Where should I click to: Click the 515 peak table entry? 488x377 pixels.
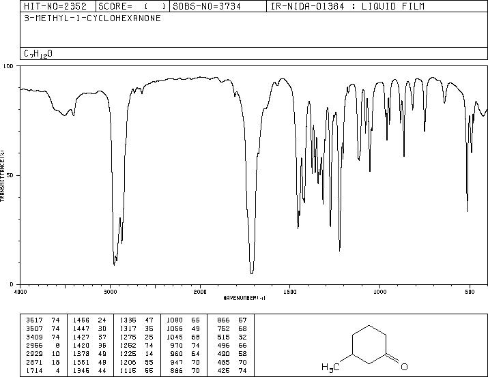(232, 337)
